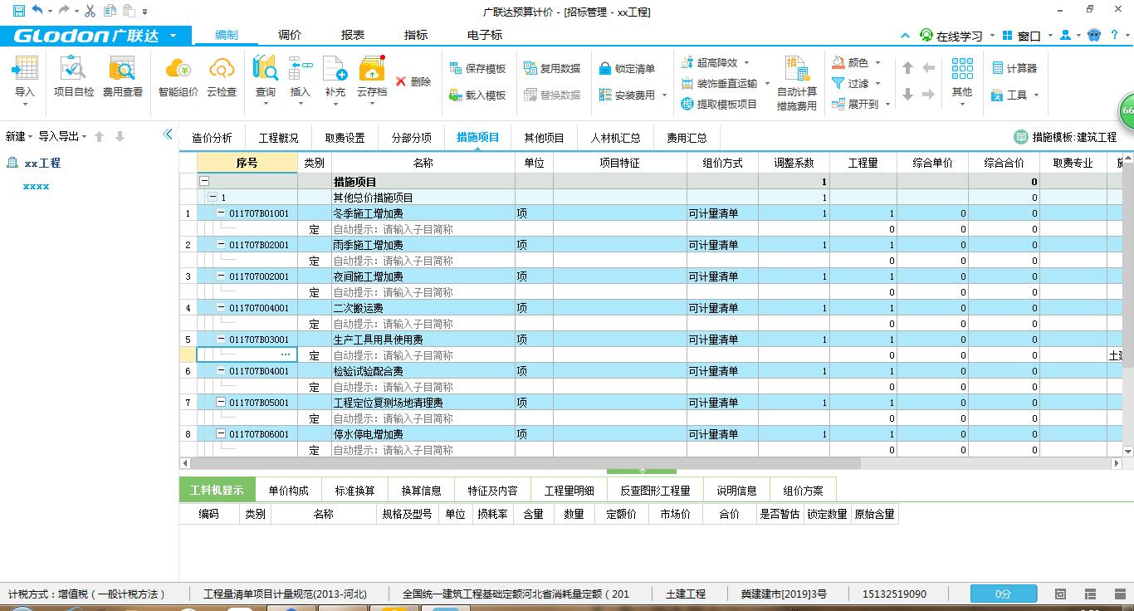Open 在线学习 online learning link

(951, 36)
